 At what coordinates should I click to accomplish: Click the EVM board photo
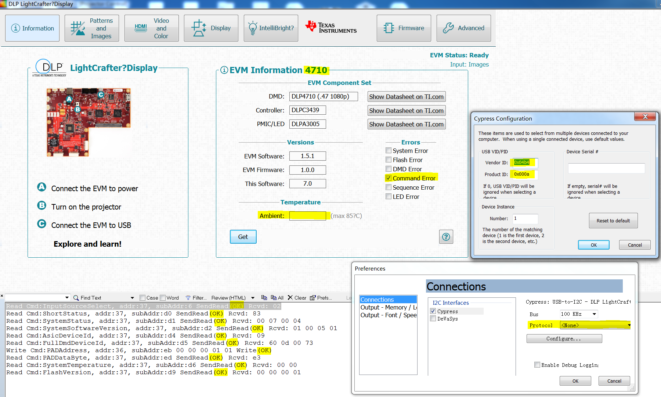point(89,122)
